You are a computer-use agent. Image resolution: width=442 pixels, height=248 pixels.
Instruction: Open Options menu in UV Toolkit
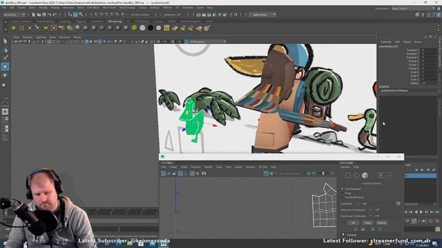coord(345,167)
